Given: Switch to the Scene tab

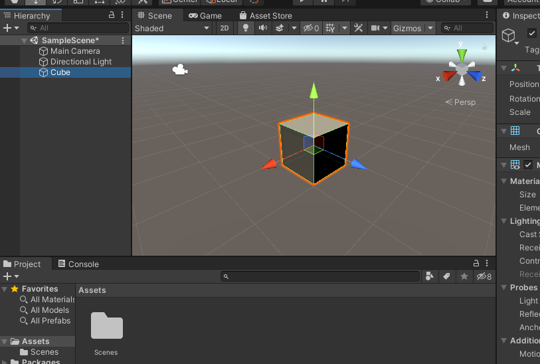Looking at the screenshot, I should pyautogui.click(x=155, y=15).
